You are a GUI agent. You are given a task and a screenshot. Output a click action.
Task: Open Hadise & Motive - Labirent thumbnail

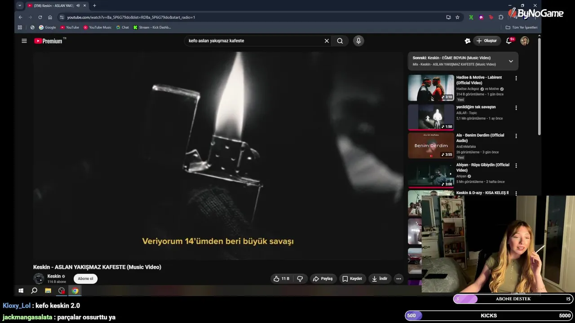[431, 88]
